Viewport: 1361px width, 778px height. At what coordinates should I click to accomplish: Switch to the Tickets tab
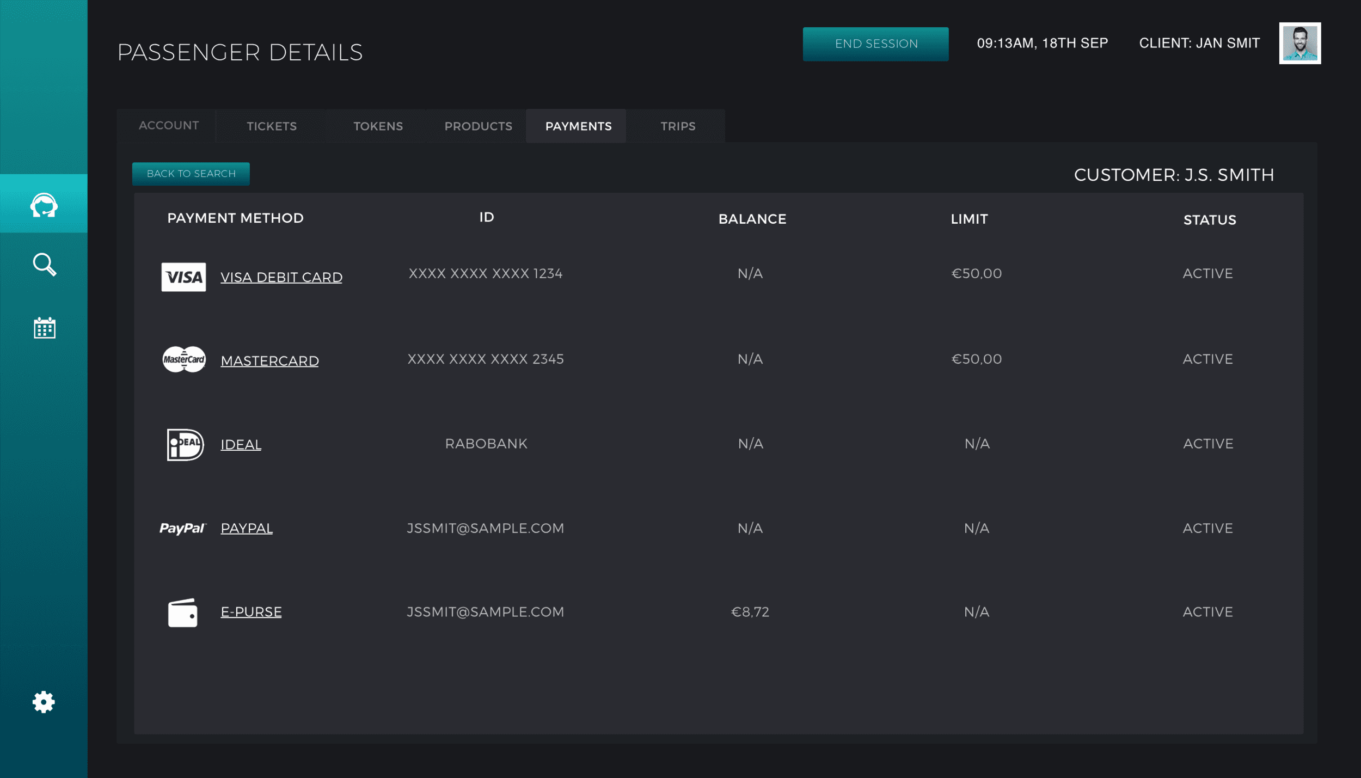(x=271, y=126)
